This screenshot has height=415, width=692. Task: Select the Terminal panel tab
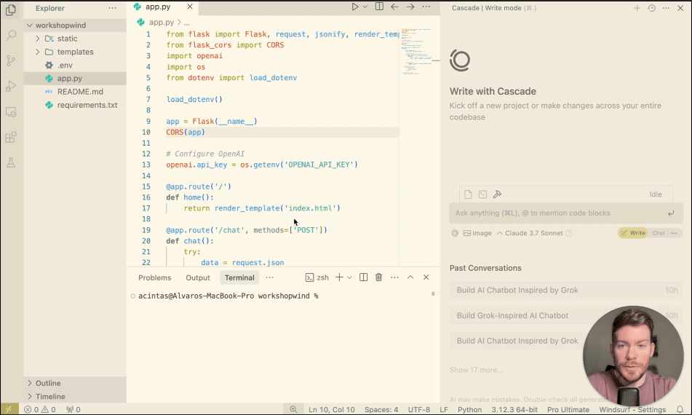click(239, 277)
